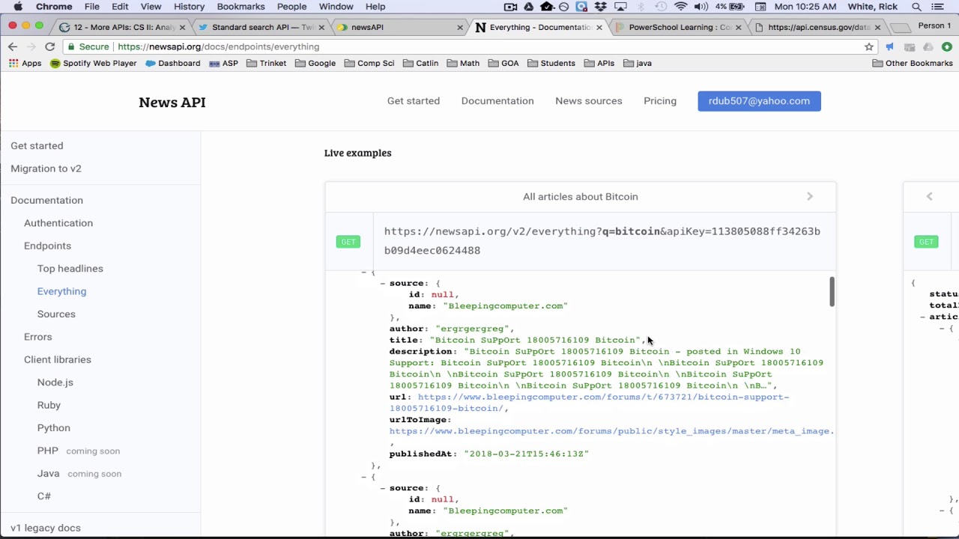Viewport: 959px width, 539px height.
Task: Open the Google bookmarks folder
Action: tap(315, 63)
